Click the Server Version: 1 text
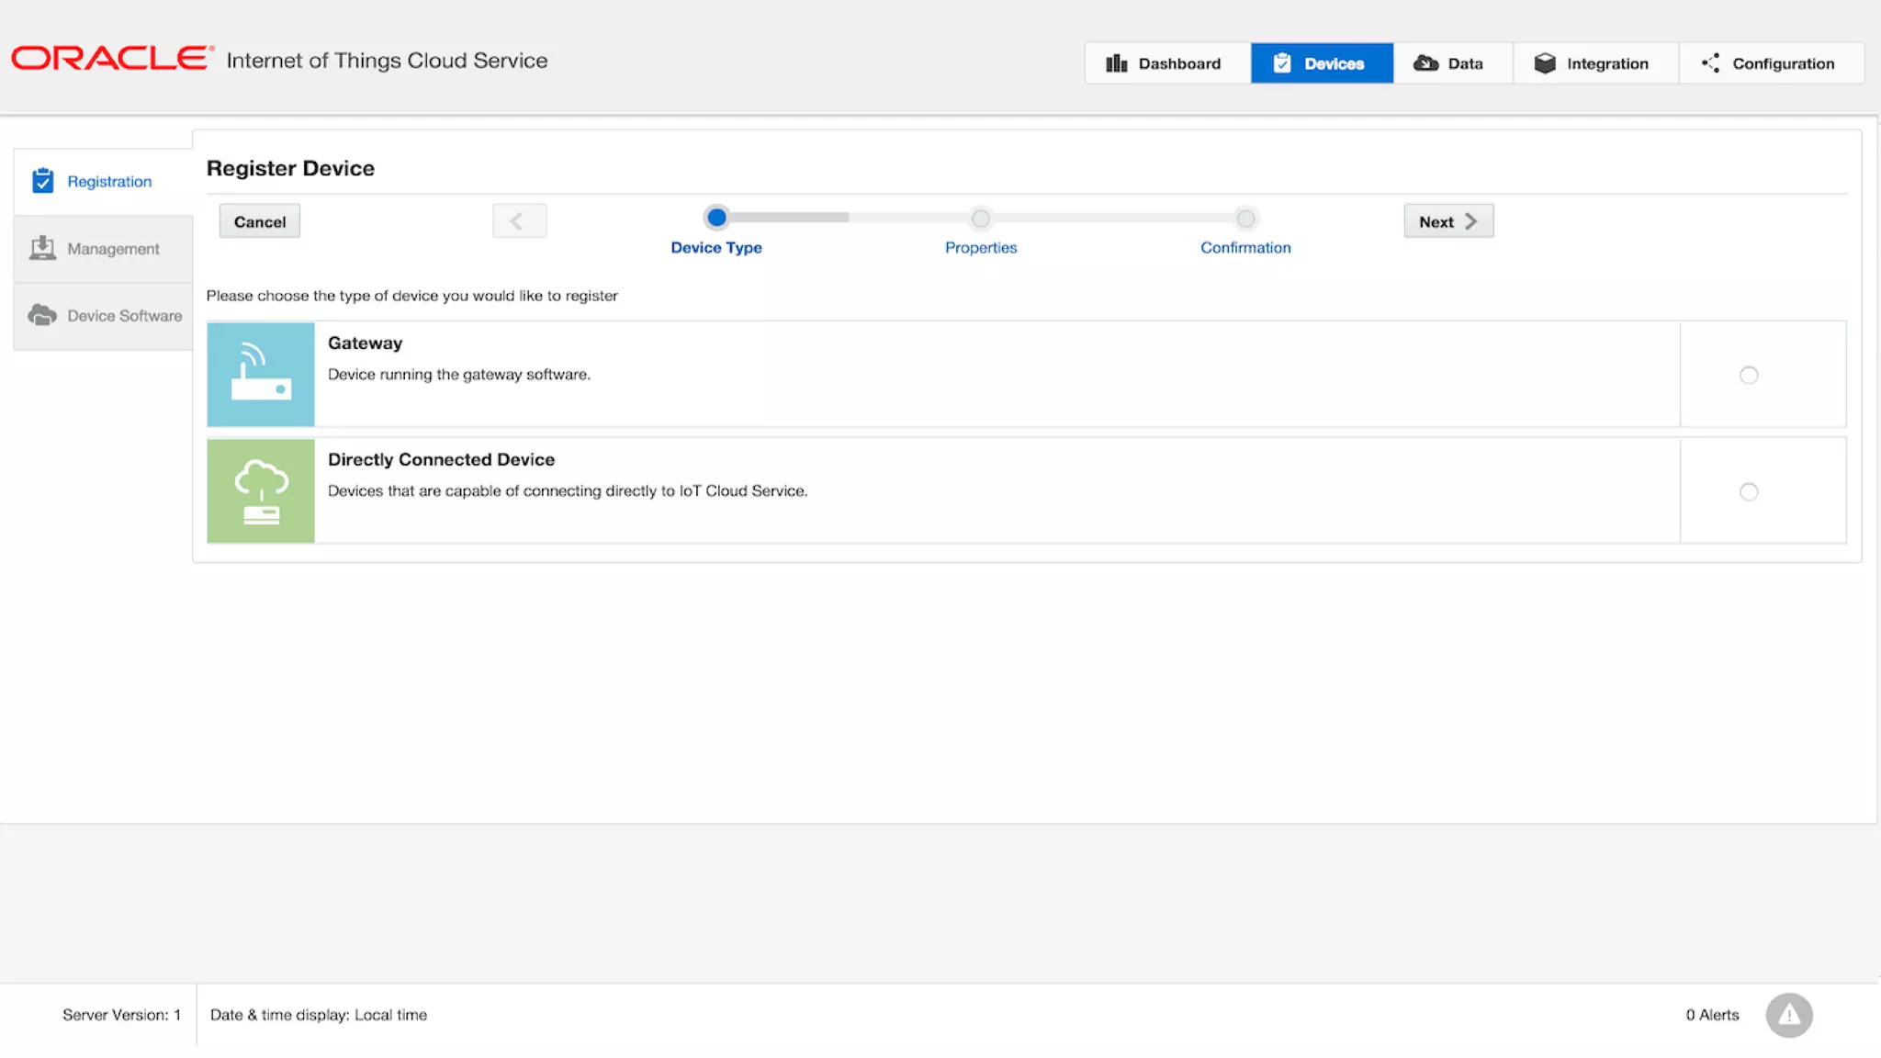Screen dimensions: 1881x1058 [121, 1015]
